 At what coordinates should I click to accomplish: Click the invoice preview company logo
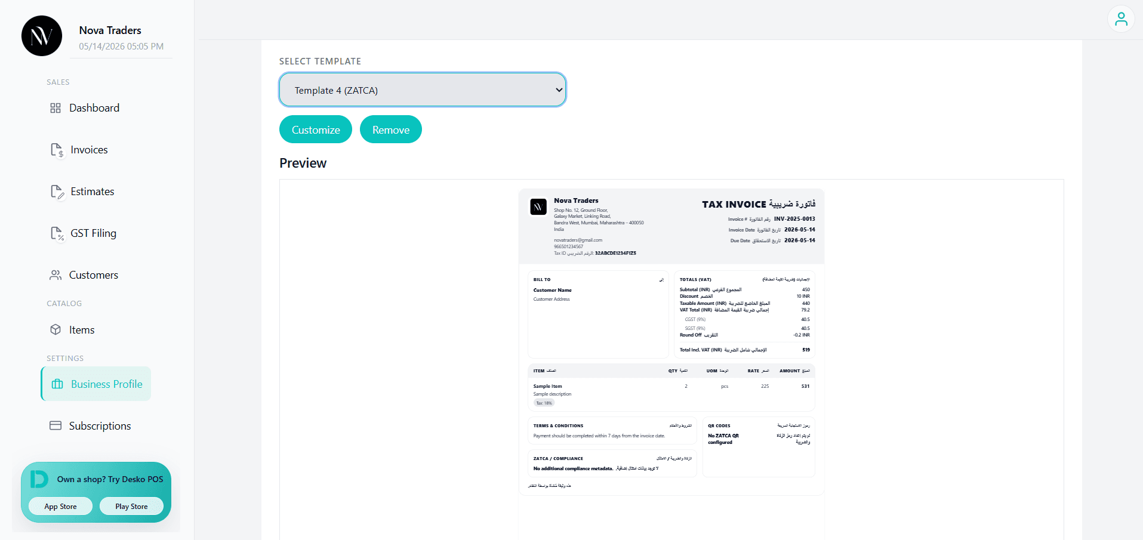coord(538,207)
